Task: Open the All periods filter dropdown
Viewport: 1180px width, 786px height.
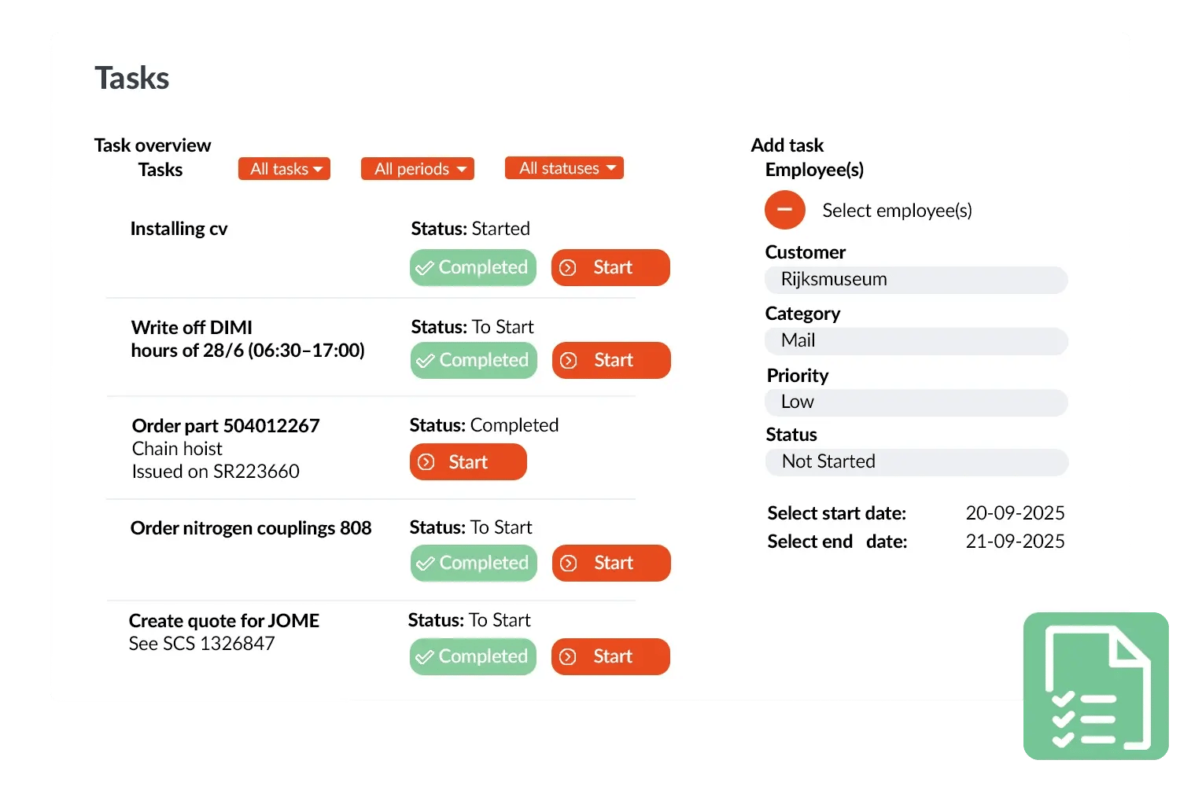Action: 418,169
